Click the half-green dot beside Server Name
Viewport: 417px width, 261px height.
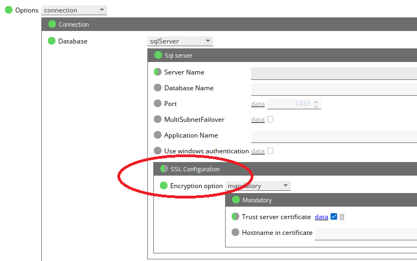(158, 72)
